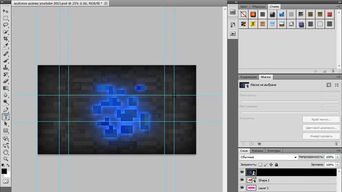Screen dimensions: 342x192
Task: Expand the tools panel to two columns
Action: pos(3,2)
